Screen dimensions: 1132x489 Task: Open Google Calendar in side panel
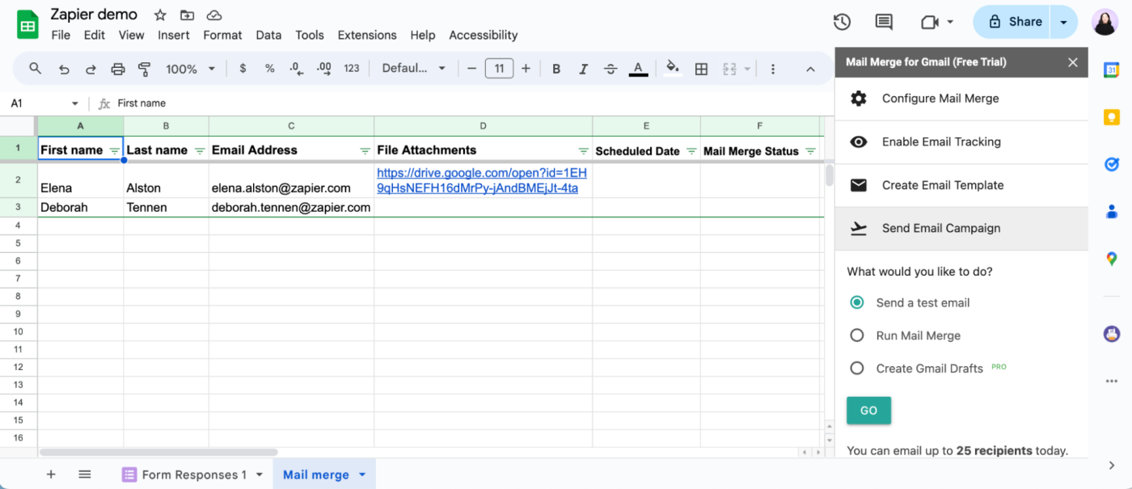(1111, 70)
